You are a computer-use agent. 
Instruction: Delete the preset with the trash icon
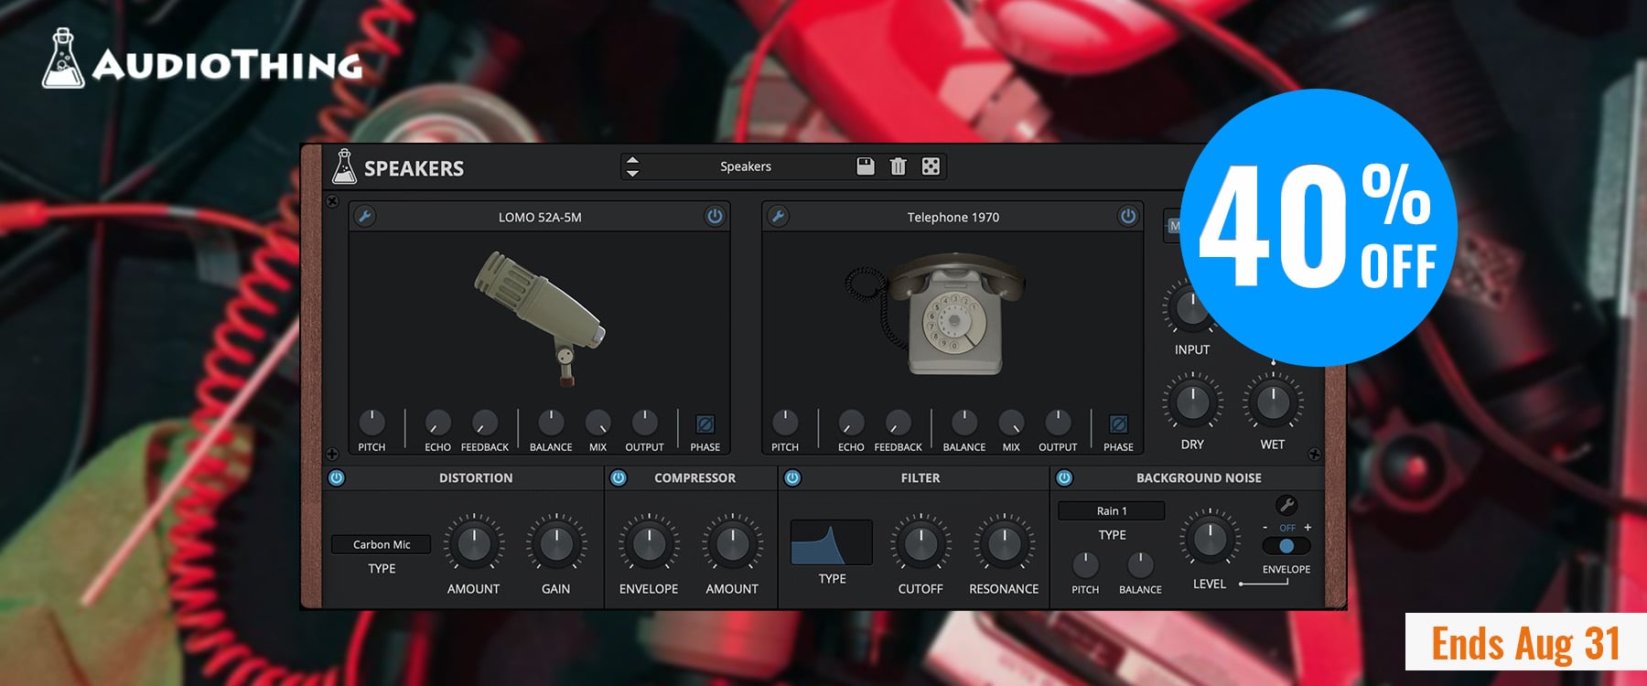coord(899,166)
